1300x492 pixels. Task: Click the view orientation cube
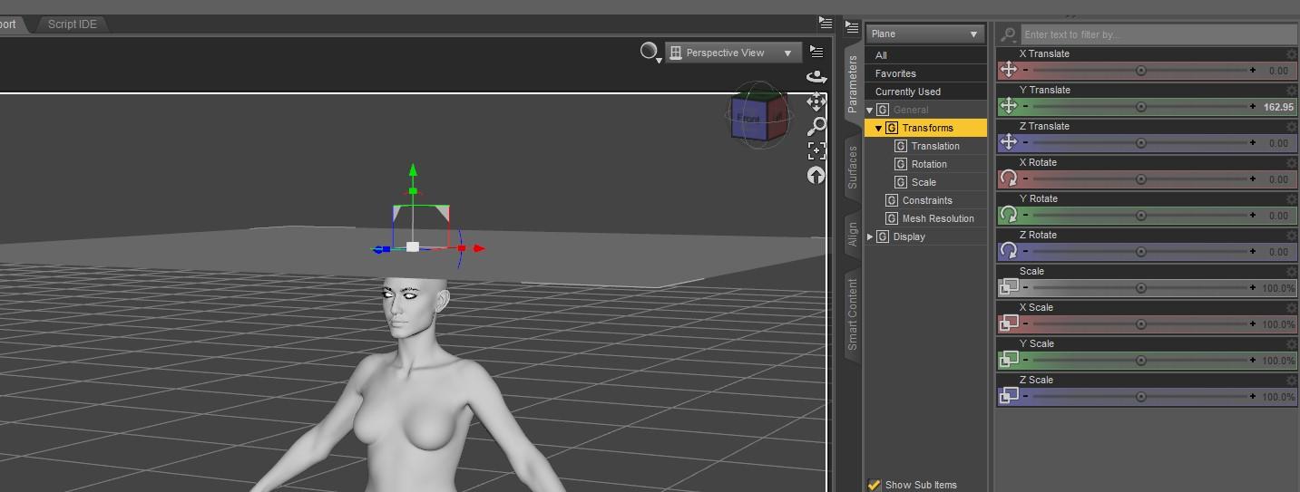coord(760,115)
